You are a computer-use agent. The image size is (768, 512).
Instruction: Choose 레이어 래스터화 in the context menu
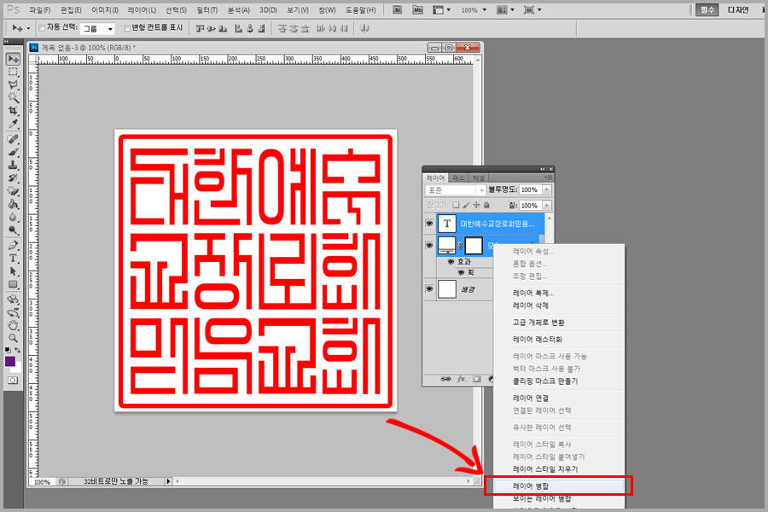pos(558,339)
